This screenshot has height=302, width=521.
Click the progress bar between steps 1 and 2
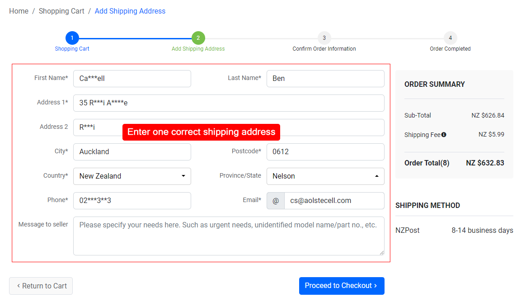click(135, 38)
